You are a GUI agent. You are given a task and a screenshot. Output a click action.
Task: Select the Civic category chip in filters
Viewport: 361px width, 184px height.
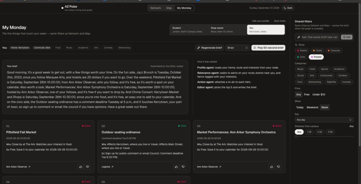coord(300,82)
